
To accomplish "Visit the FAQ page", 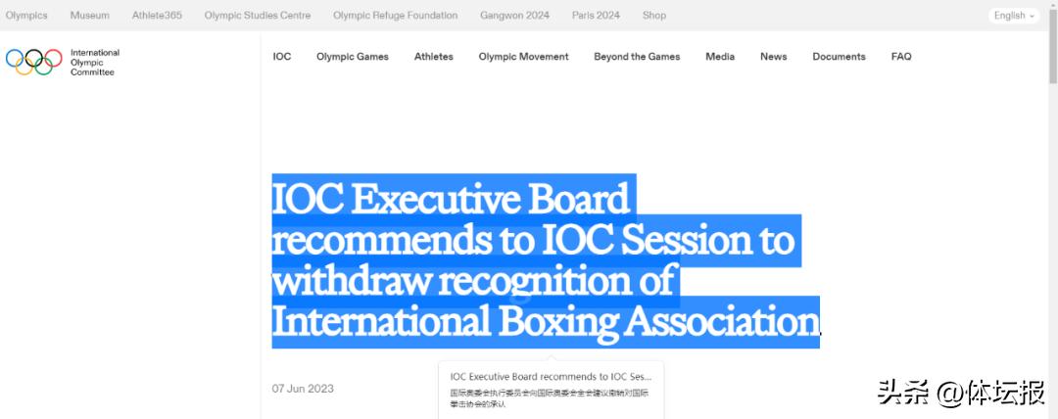I will coord(901,57).
